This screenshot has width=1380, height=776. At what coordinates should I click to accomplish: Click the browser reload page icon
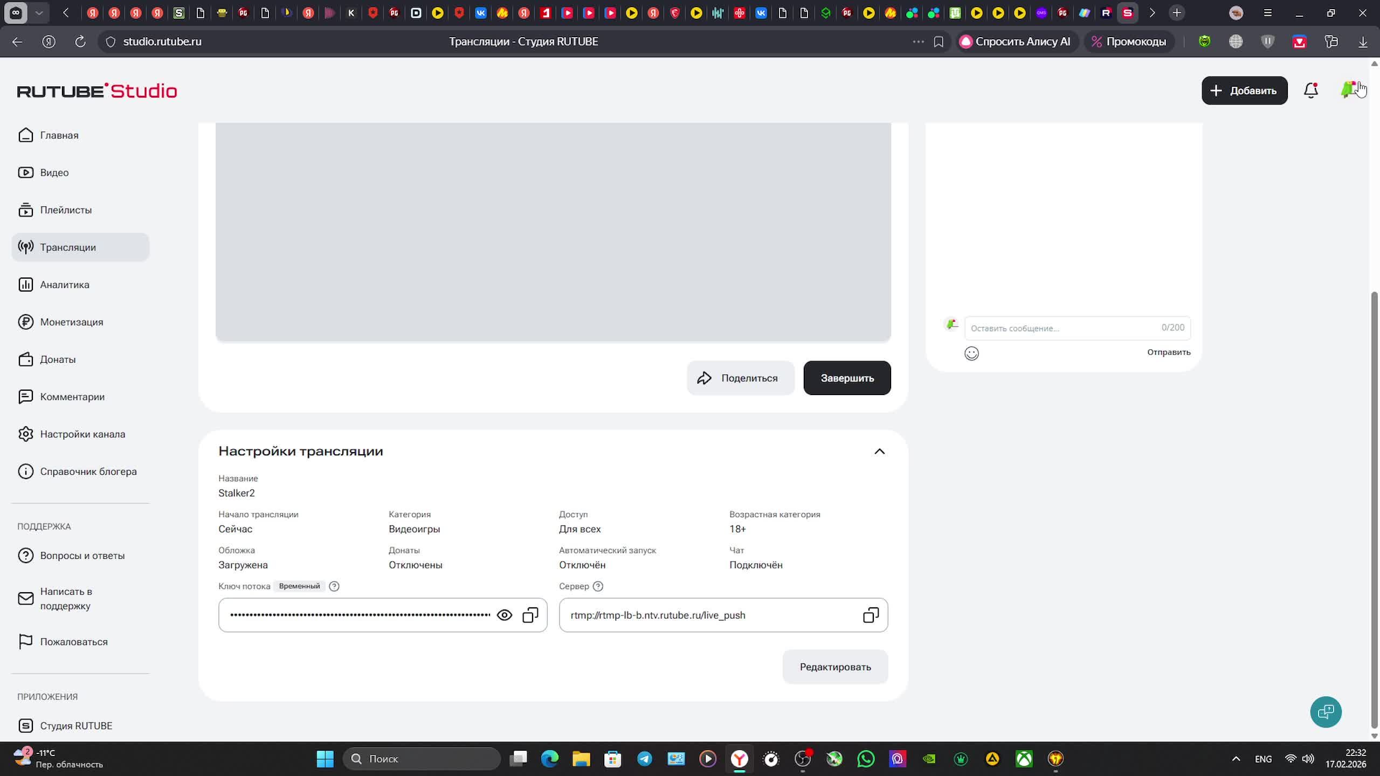[x=80, y=41]
